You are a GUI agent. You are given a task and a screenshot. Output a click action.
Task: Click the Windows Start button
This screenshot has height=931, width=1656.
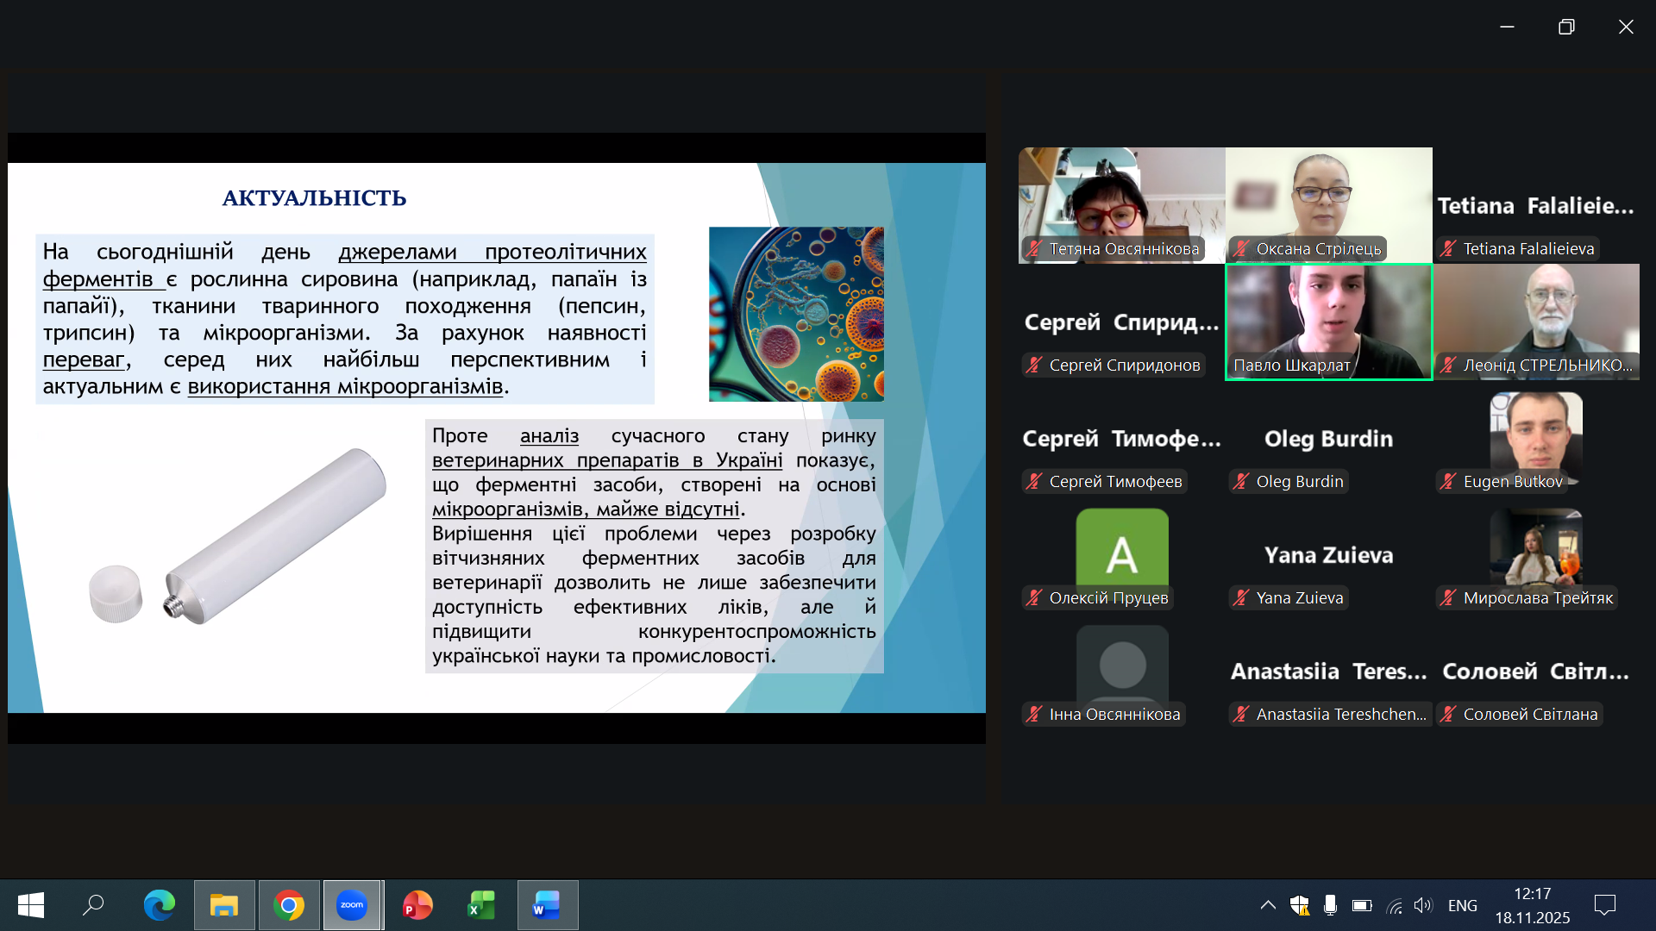pos(31,905)
